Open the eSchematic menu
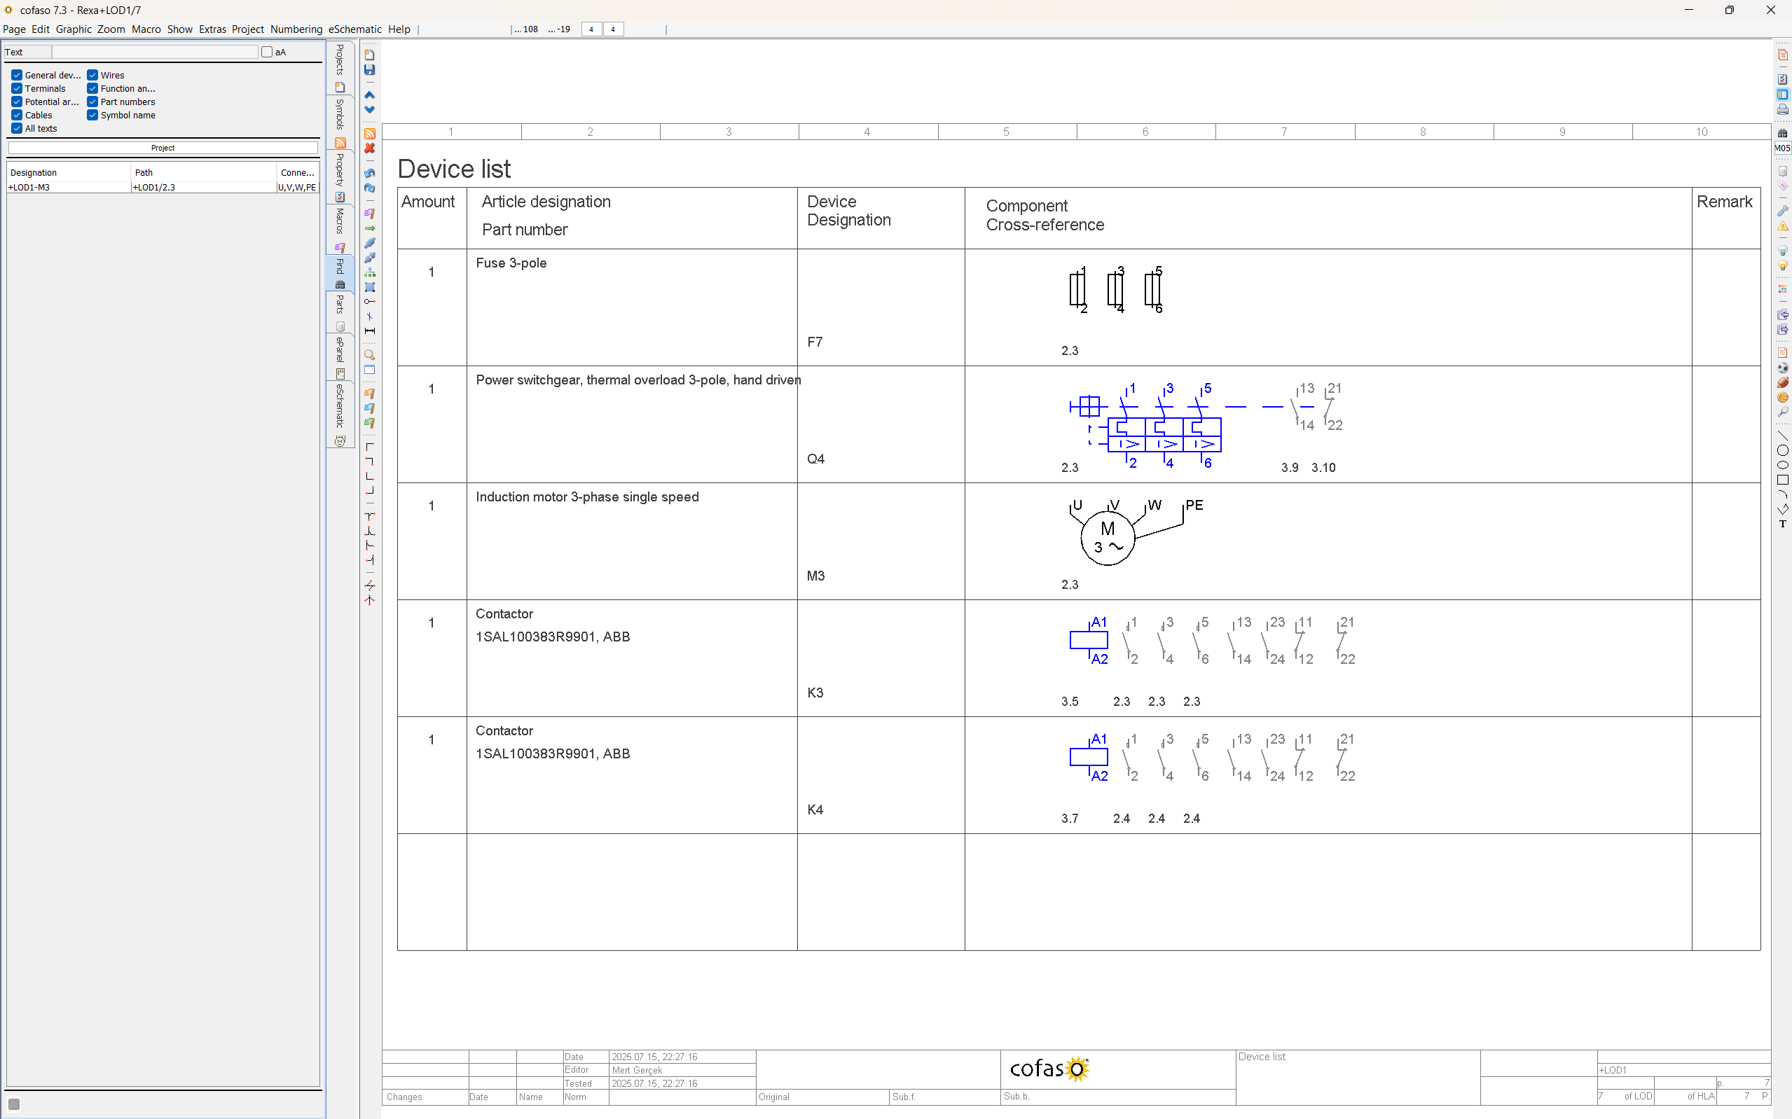The width and height of the screenshot is (1792, 1119). (x=354, y=29)
